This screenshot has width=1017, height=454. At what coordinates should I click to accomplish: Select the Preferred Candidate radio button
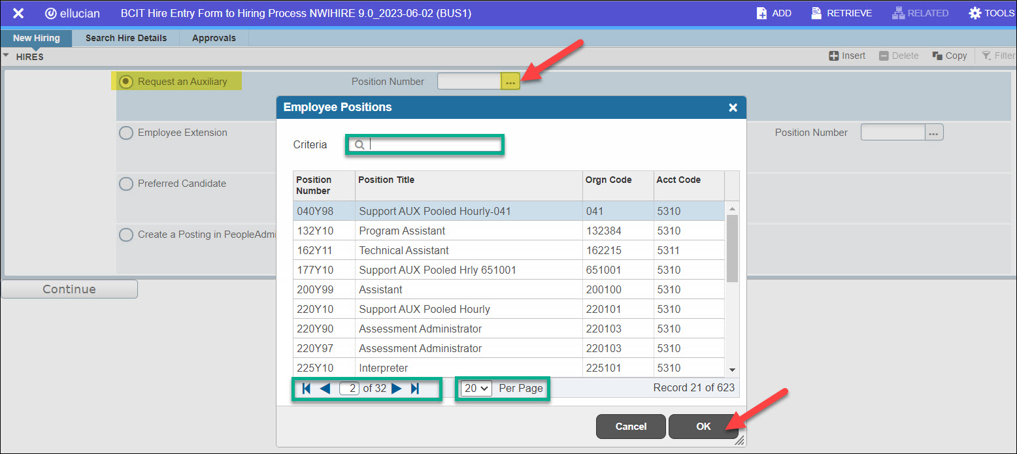(x=125, y=184)
